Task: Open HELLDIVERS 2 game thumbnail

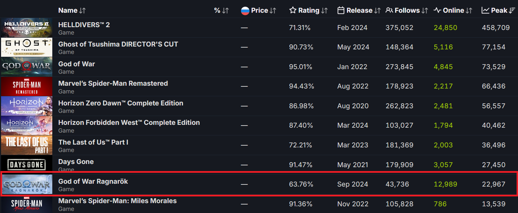Action: click(x=27, y=28)
